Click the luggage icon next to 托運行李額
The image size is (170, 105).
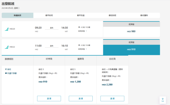coord(6,73)
